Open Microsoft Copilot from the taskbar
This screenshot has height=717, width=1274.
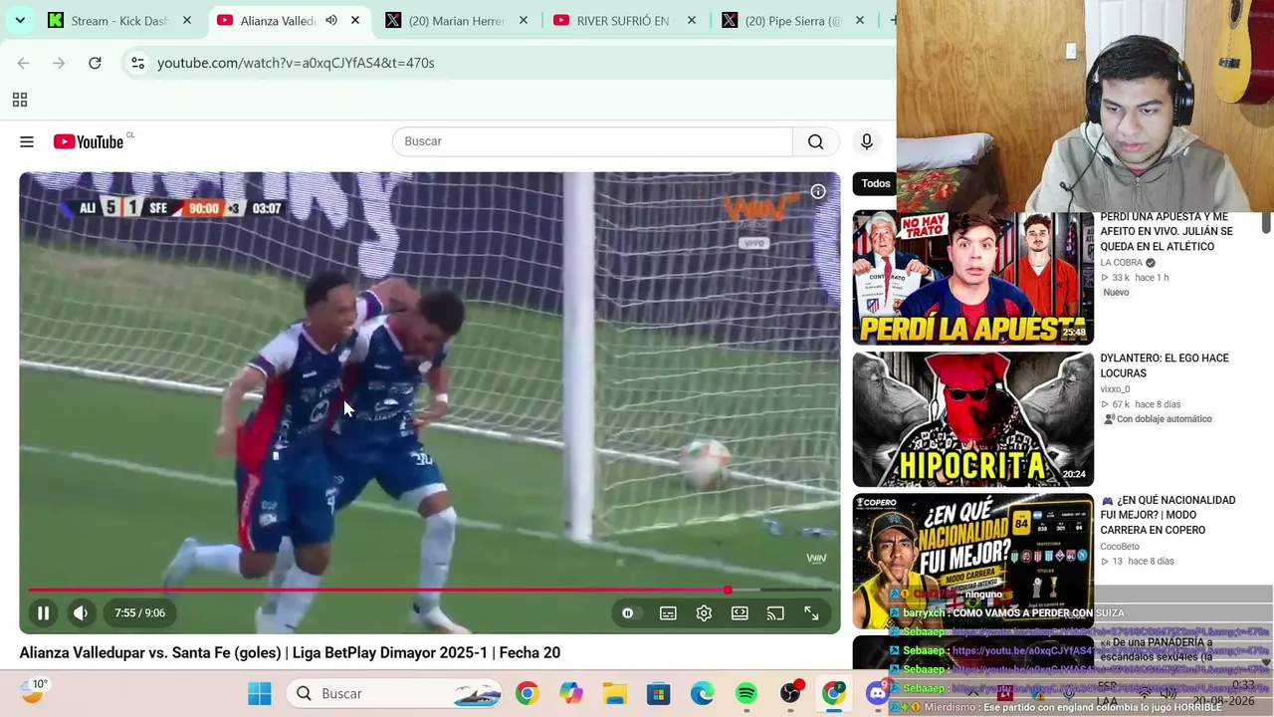click(x=570, y=693)
